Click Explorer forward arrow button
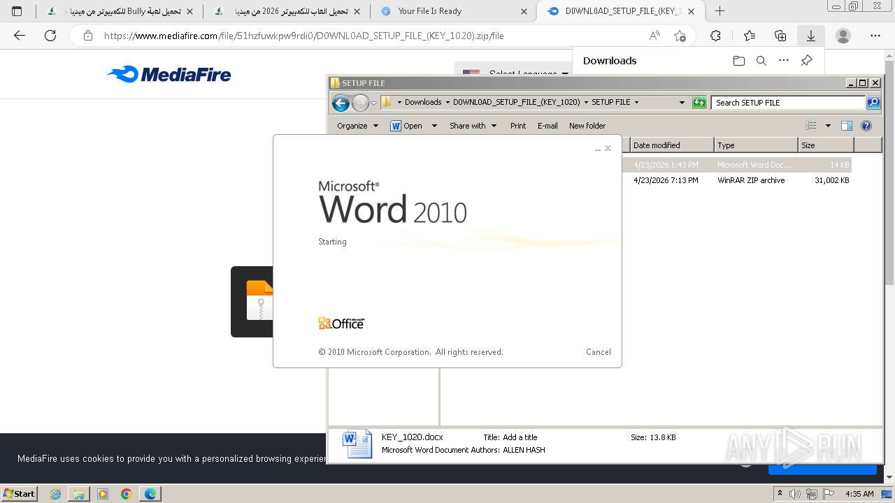 359,103
